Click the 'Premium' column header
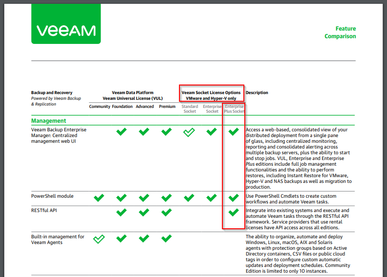The width and height of the screenshot is (387, 277). coord(167,107)
